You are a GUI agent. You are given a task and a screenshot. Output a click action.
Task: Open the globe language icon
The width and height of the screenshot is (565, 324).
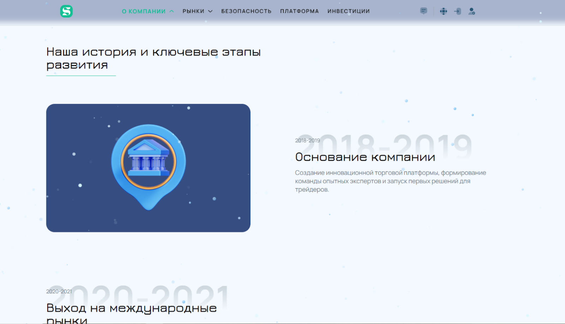click(x=443, y=11)
